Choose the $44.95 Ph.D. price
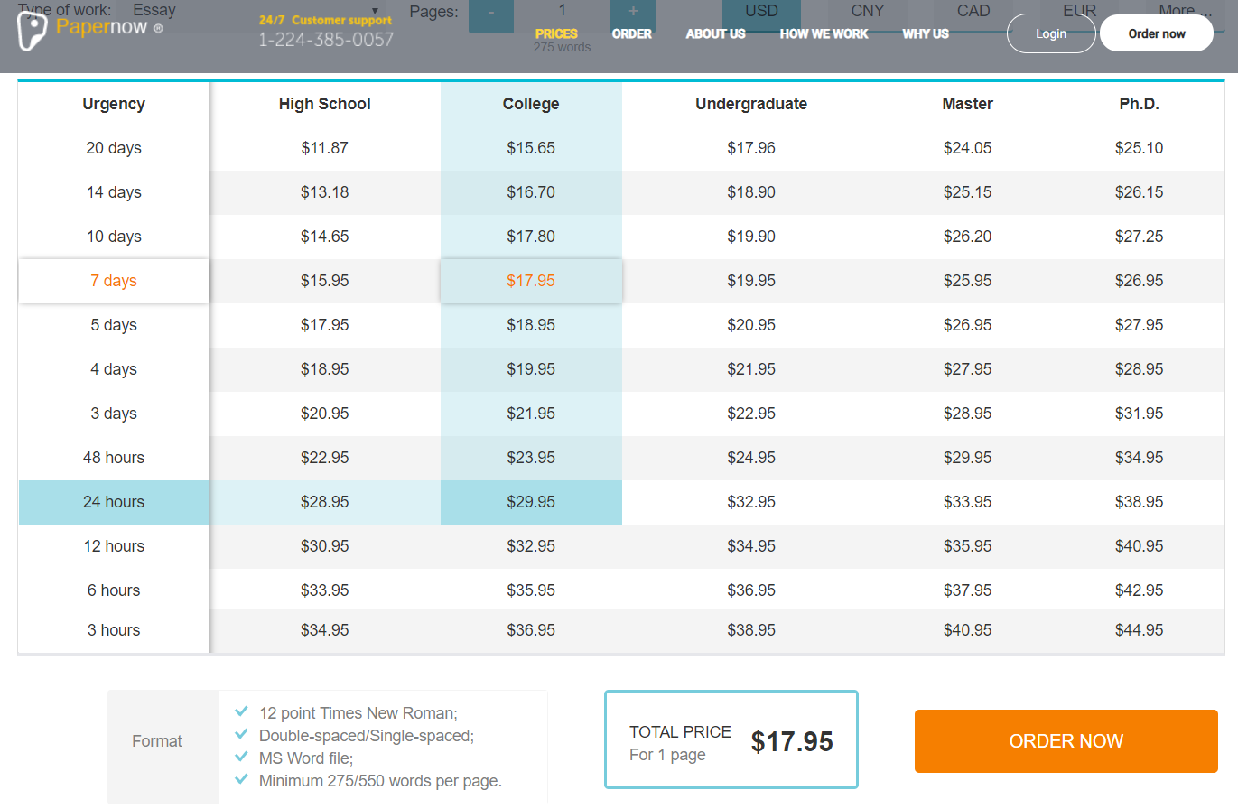1238x809 pixels. click(1139, 630)
